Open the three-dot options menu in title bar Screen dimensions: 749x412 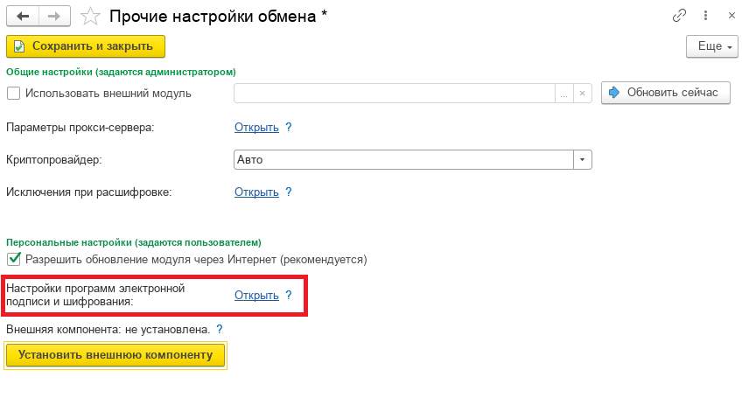(x=703, y=16)
